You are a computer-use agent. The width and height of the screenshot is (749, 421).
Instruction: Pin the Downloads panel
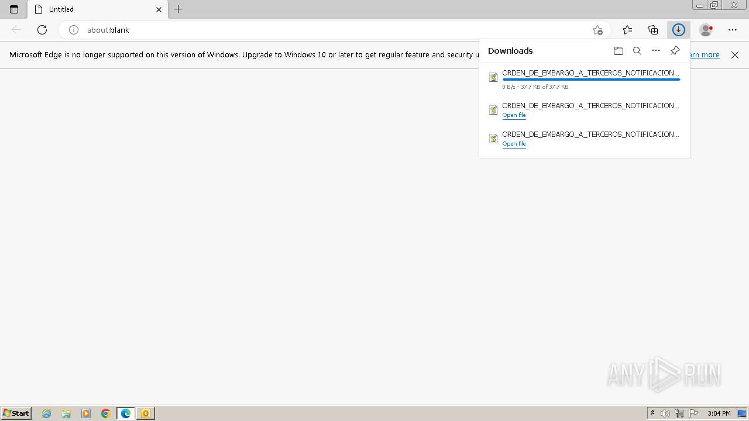click(x=675, y=51)
